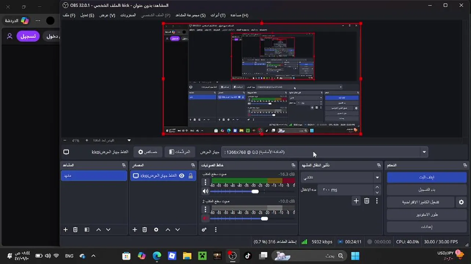Zoom in preview with plus icon
Screen dimensions: 471x264
click(87, 140)
